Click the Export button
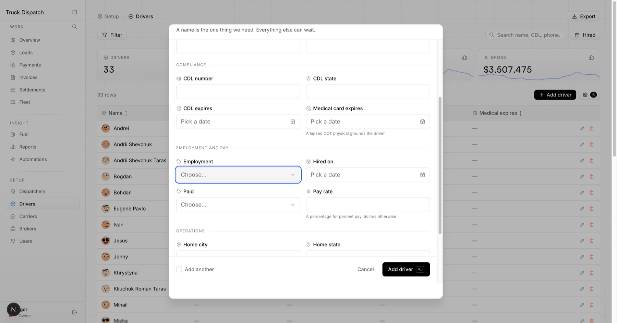The width and height of the screenshot is (617, 323). [583, 16]
